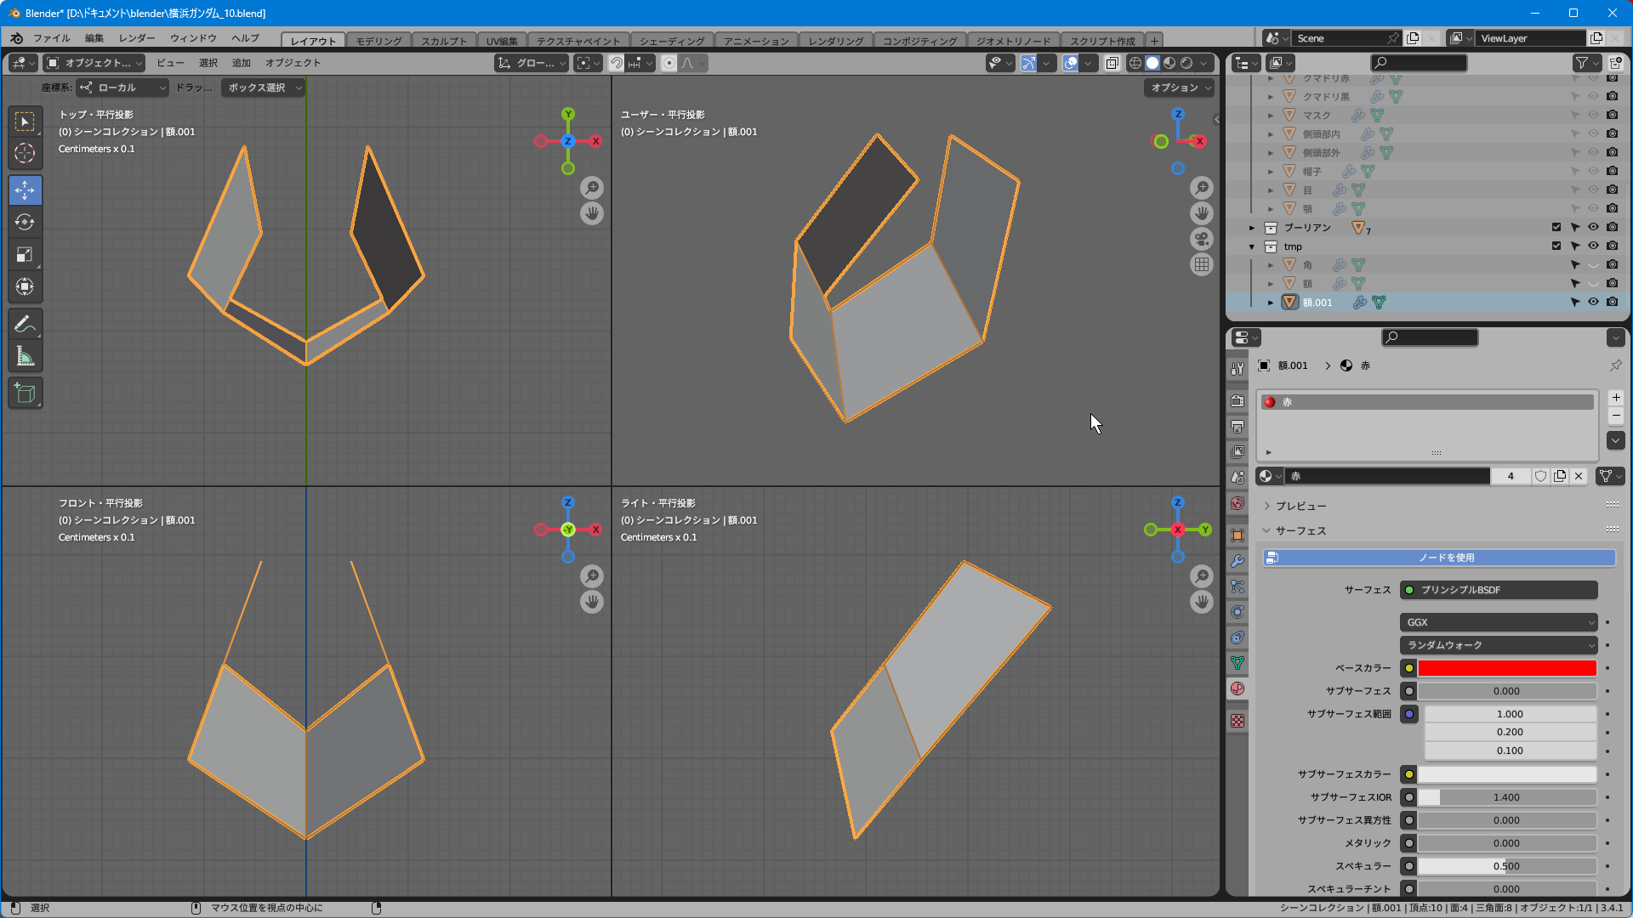Click the ノードを使用 button
The image size is (1633, 918).
point(1439,558)
